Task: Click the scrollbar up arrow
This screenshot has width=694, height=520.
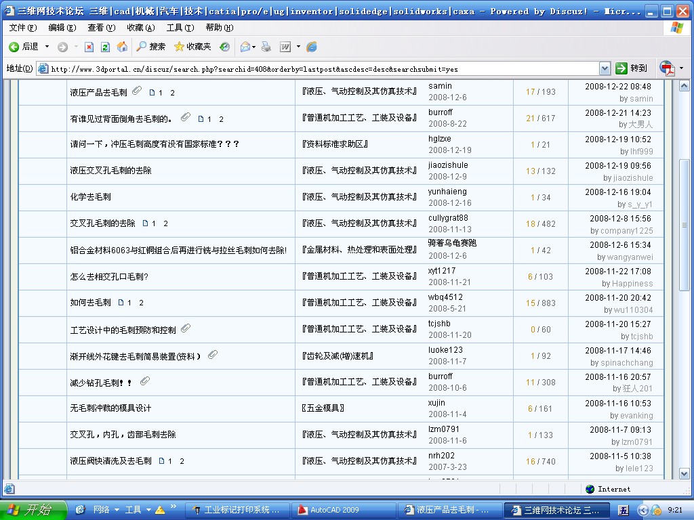Action: (685, 86)
